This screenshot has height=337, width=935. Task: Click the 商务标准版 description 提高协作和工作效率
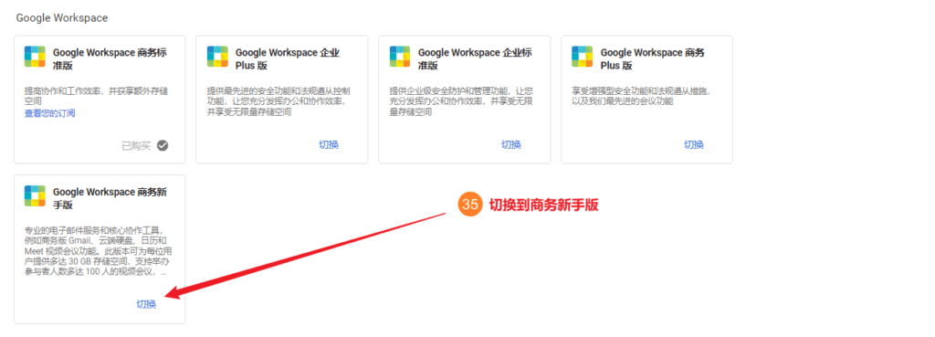97,97
